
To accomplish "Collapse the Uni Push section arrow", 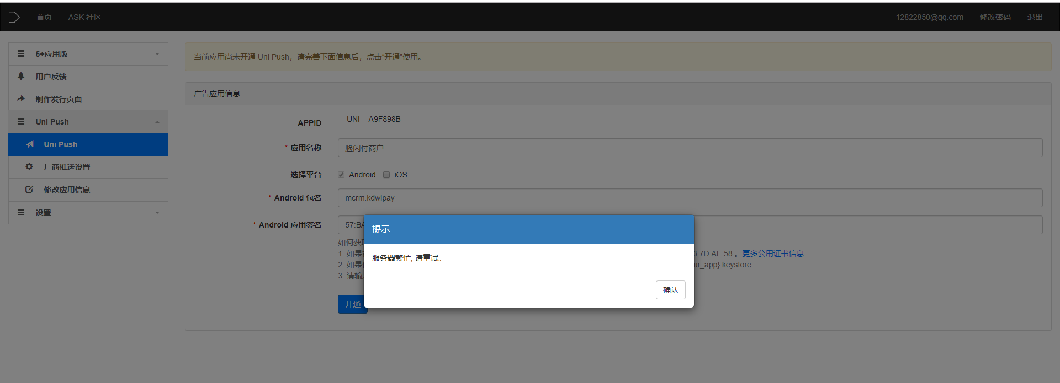I will pos(157,122).
